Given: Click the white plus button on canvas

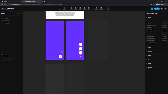Looking at the screenshot, I should point(60,57).
